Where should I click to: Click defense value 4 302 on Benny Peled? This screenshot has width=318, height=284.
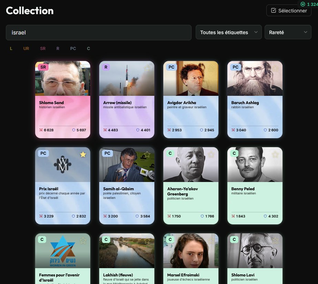click(x=273, y=216)
